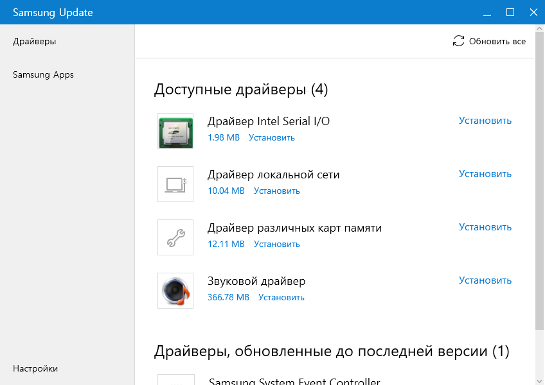Image resolution: width=545 pixels, height=385 pixels.
Task: Click the 12.11 MB size text
Action: [226, 244]
